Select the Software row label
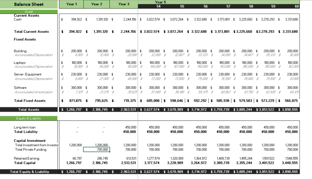 20,88
